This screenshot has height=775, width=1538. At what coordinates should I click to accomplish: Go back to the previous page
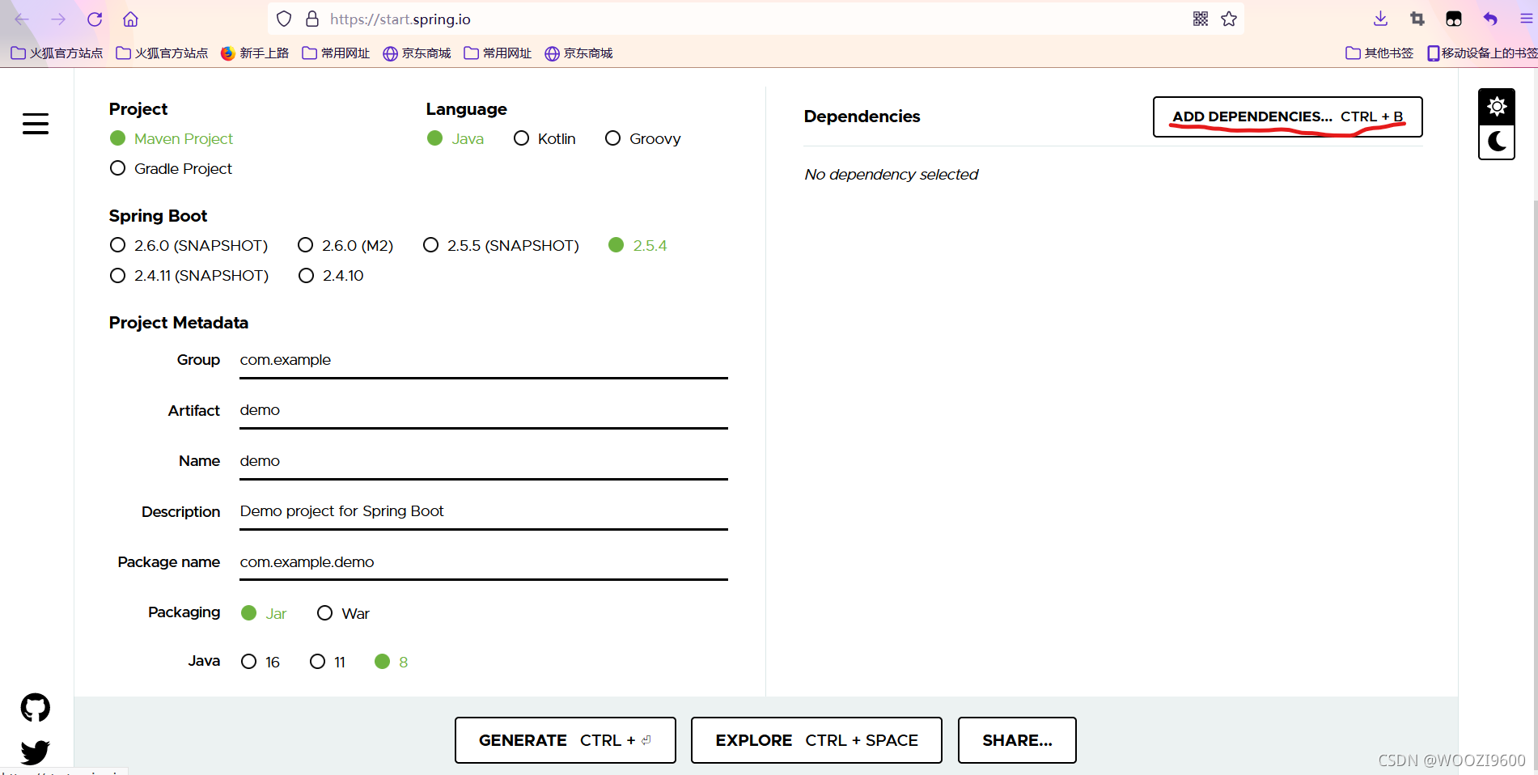coord(22,19)
